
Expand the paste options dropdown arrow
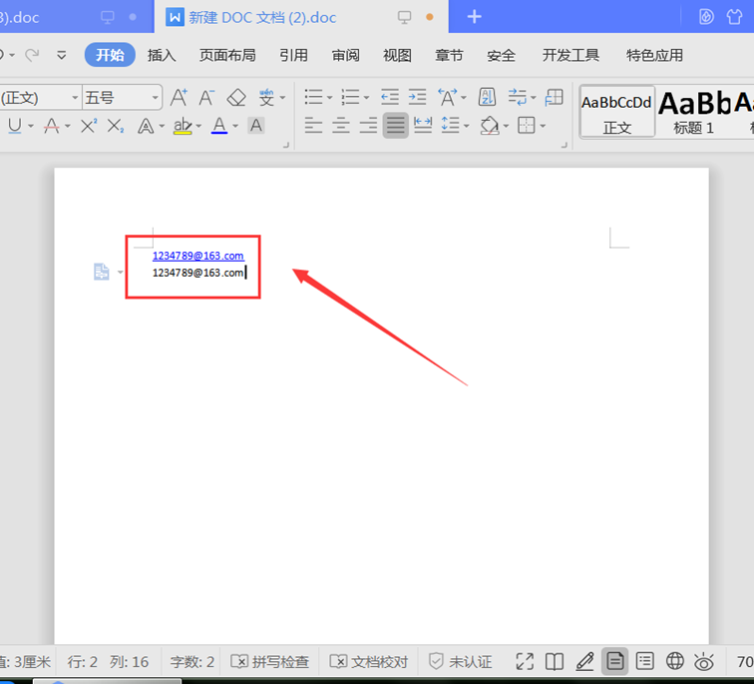[x=120, y=273]
